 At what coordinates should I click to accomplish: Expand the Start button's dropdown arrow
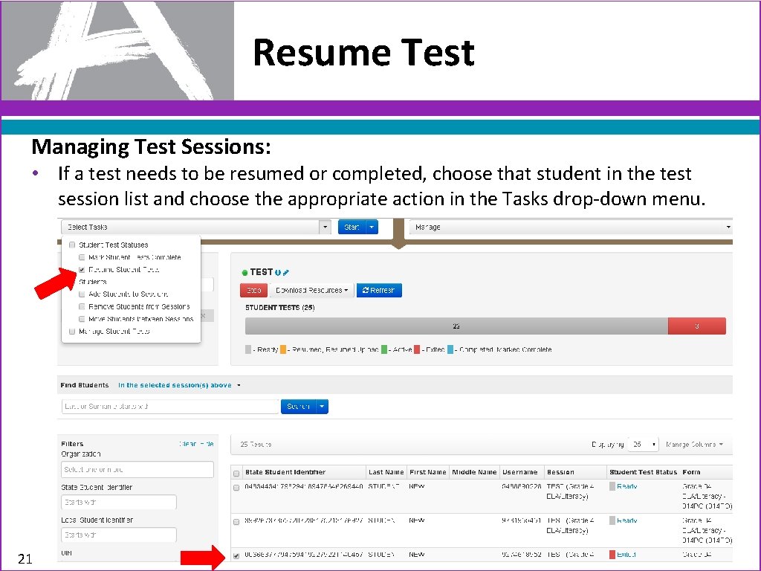[371, 227]
